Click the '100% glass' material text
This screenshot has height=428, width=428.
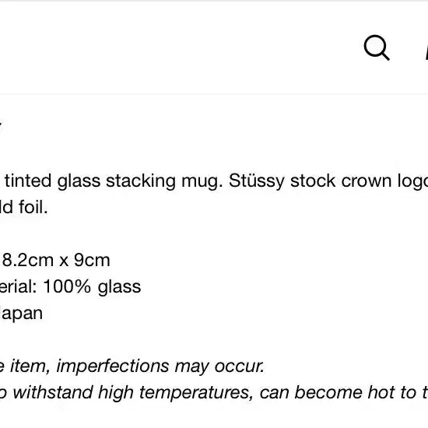pyautogui.click(x=92, y=287)
